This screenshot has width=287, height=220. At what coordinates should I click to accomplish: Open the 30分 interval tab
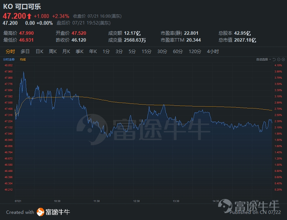[162, 52]
